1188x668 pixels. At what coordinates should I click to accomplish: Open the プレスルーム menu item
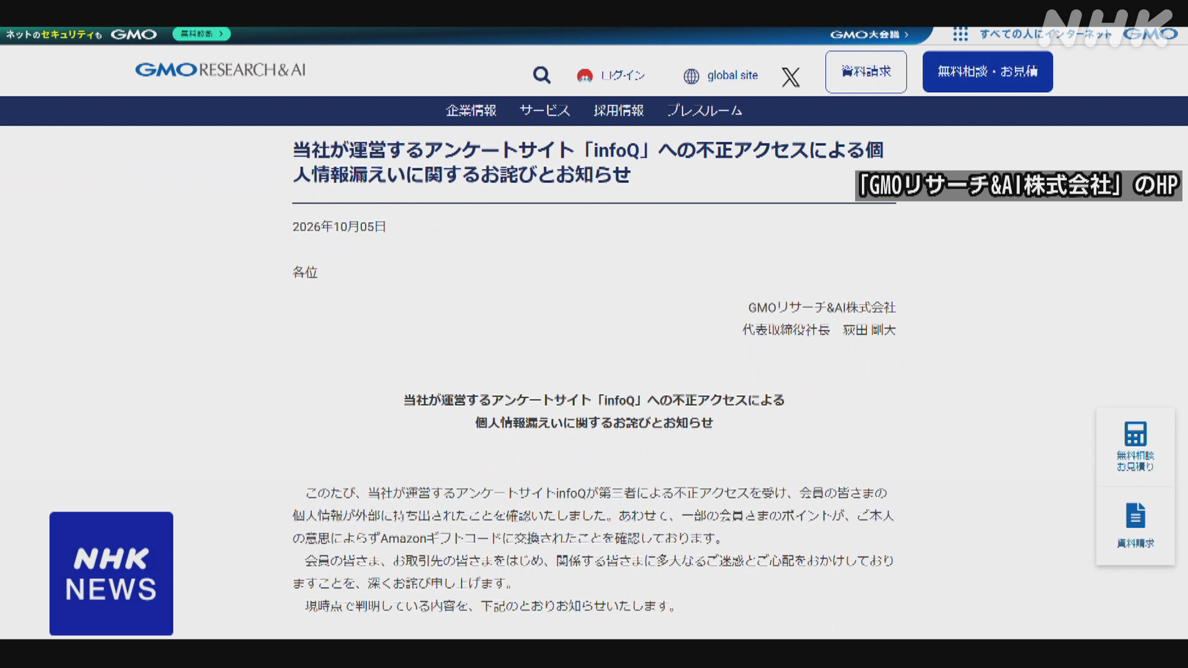pyautogui.click(x=705, y=111)
